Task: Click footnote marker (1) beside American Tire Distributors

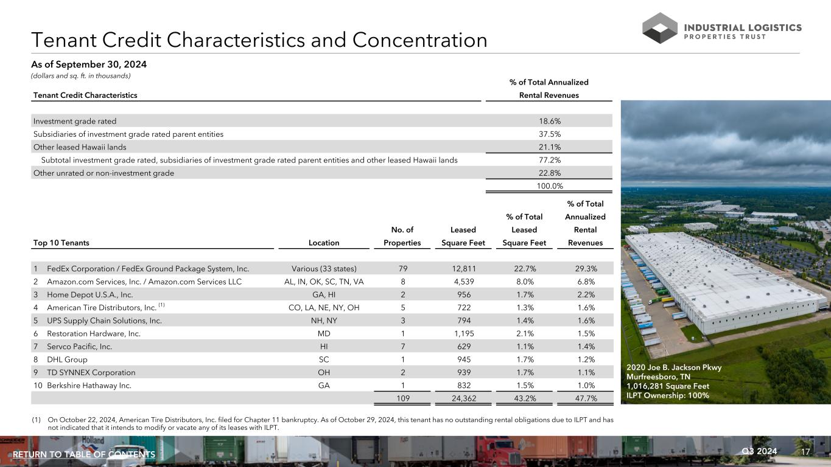Action: [x=161, y=305]
